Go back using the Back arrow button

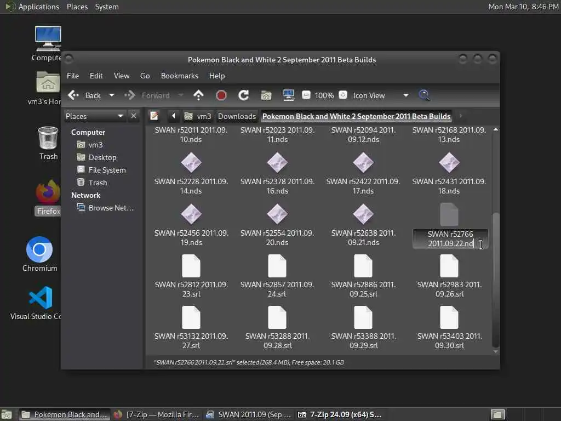click(x=84, y=95)
